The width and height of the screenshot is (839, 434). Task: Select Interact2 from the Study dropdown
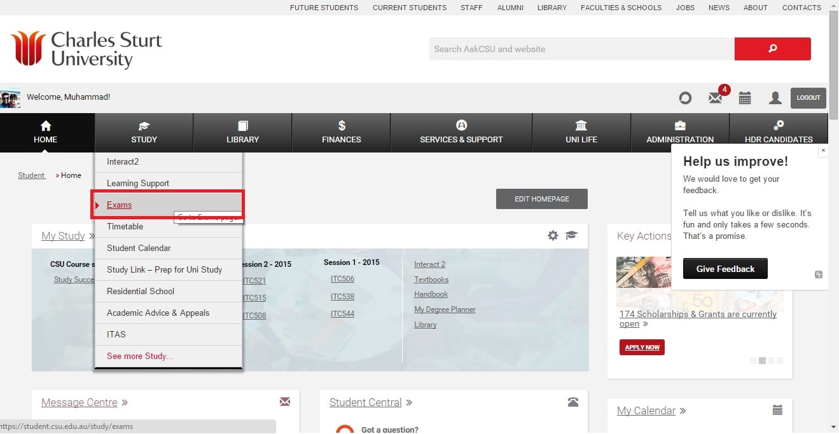pos(169,161)
